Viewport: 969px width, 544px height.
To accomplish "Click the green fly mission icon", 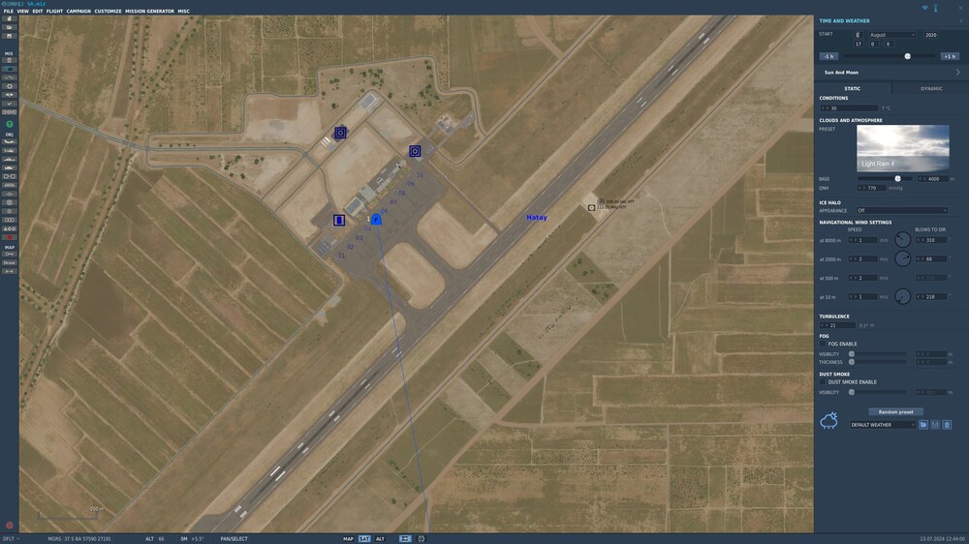I will [10, 124].
